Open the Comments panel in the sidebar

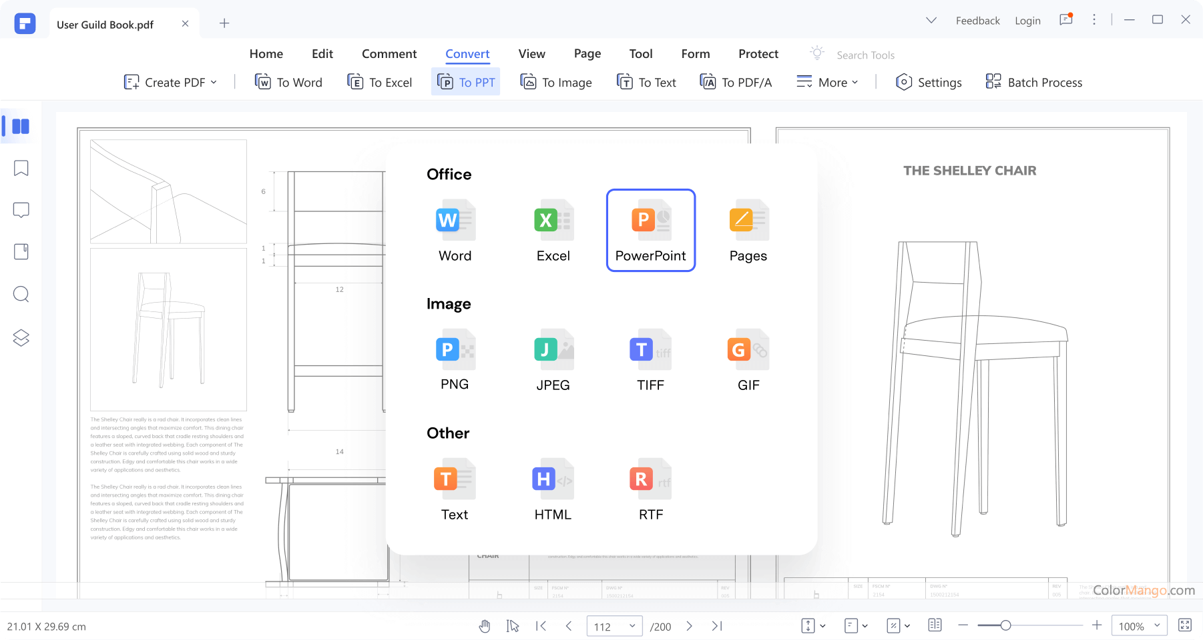tap(21, 209)
